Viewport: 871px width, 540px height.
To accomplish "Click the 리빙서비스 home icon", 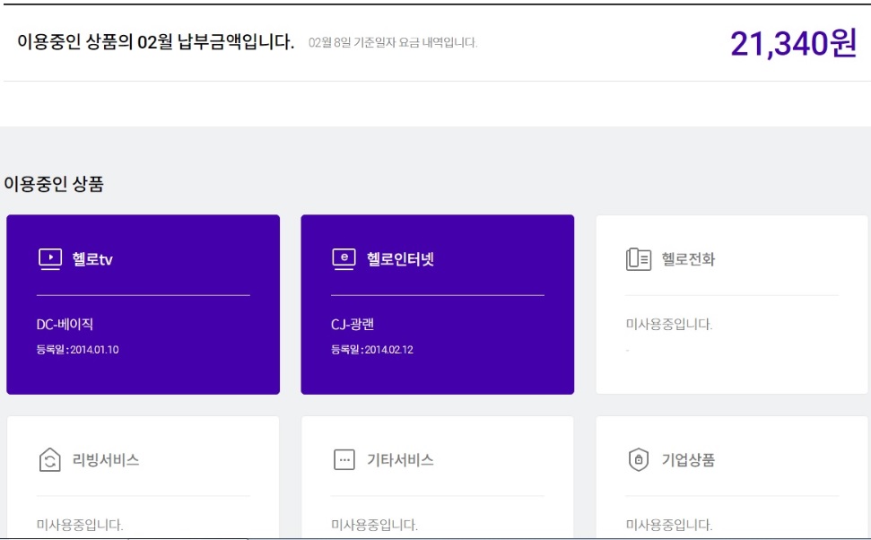I will tap(50, 460).
